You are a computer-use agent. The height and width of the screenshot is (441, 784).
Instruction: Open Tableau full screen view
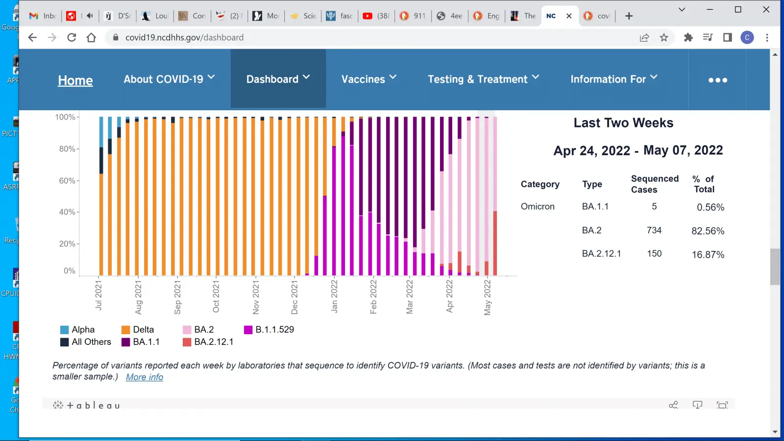click(x=722, y=405)
